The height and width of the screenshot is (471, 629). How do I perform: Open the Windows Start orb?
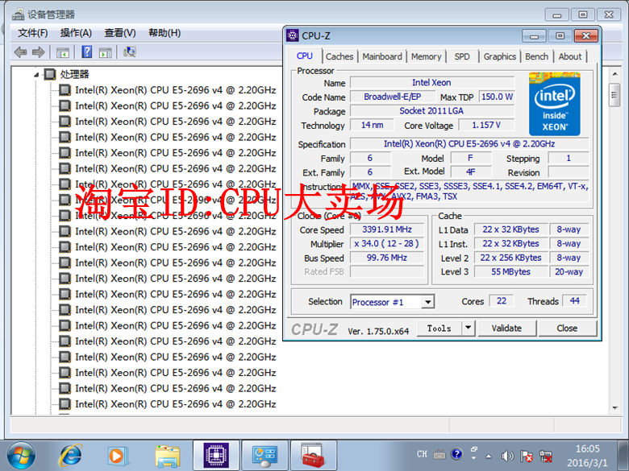click(21, 456)
